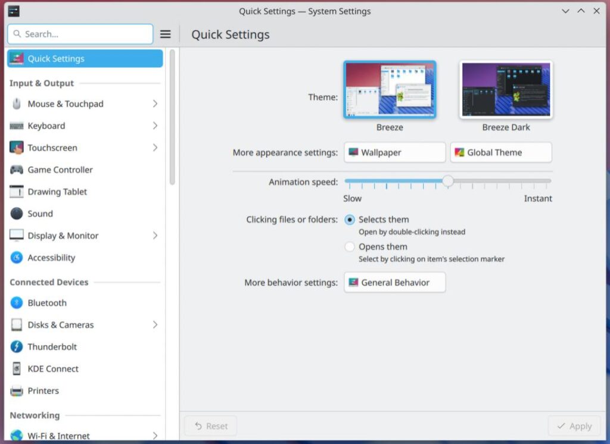Viewport: 610px width, 444px height.
Task: Click the Disks & Cameras icon
Action: pos(16,324)
